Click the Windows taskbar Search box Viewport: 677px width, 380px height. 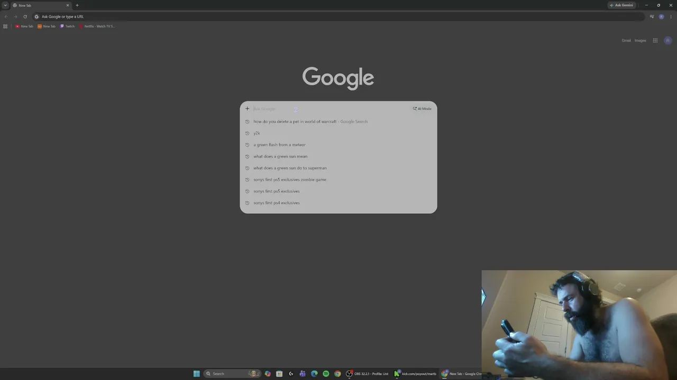pos(233,374)
